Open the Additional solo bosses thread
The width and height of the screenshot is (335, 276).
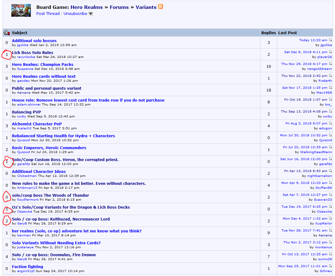34,41
